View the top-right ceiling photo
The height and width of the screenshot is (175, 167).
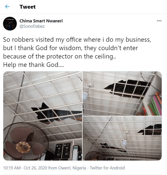(x=122, y=93)
